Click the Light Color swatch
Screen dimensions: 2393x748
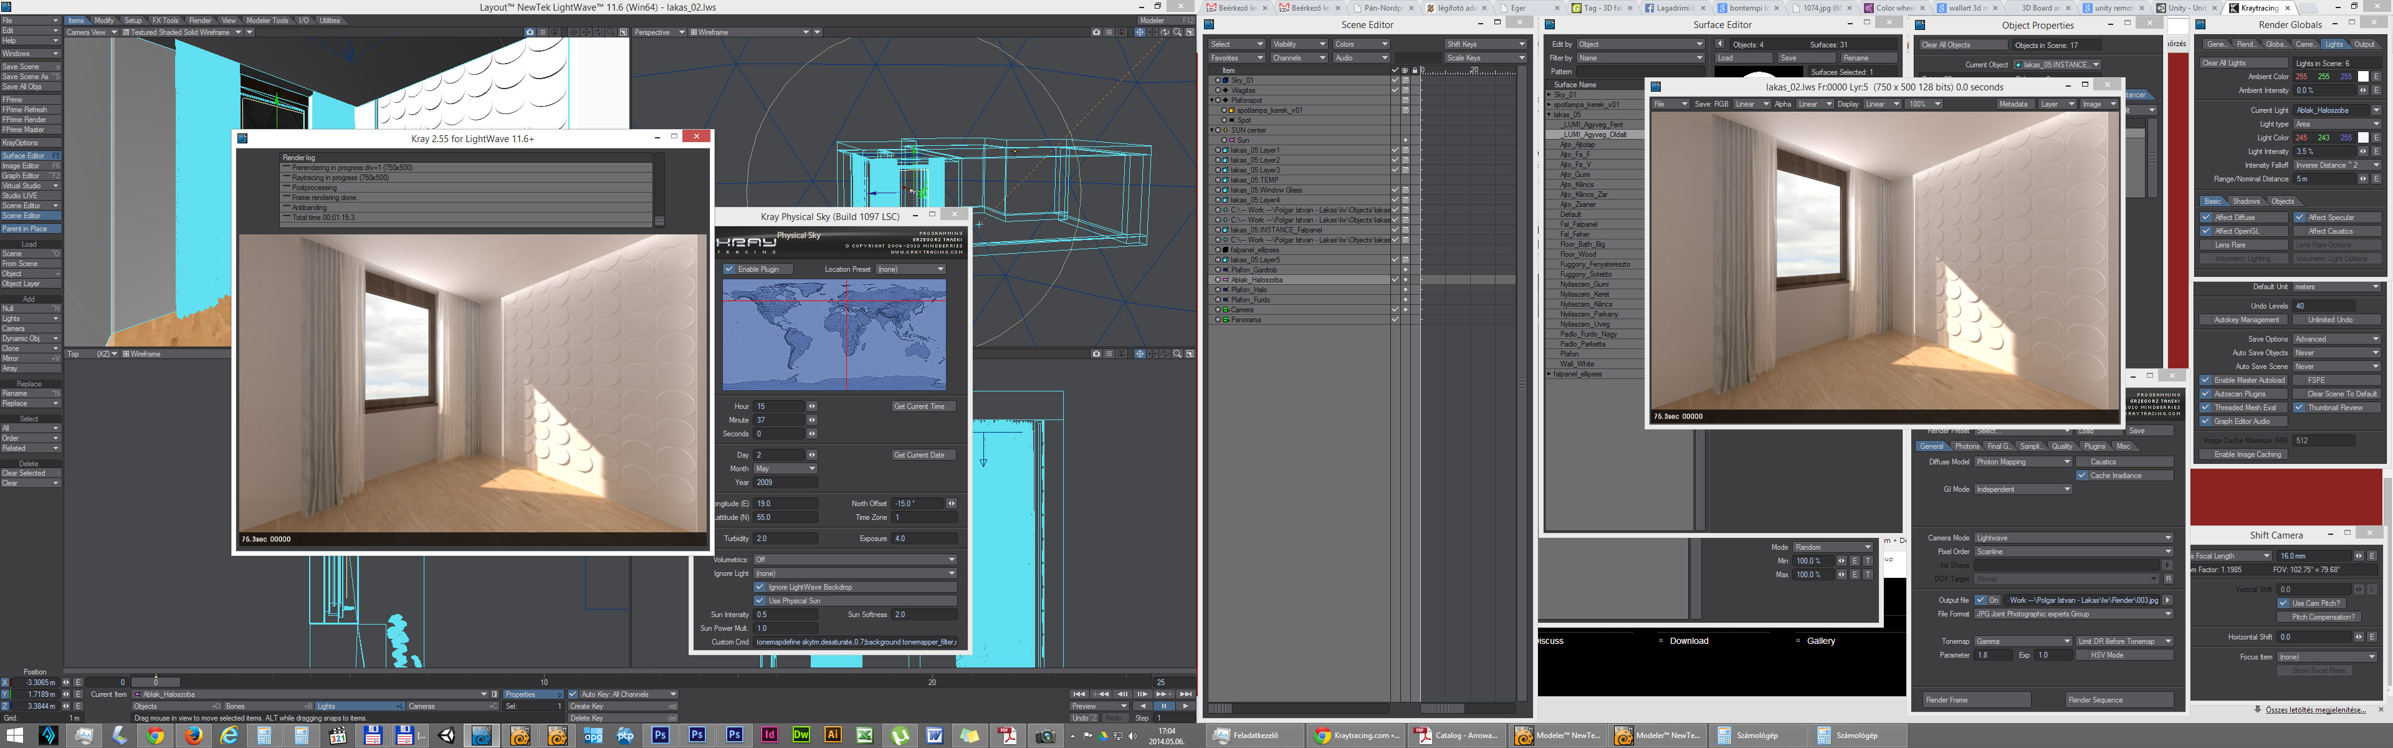point(2363,138)
